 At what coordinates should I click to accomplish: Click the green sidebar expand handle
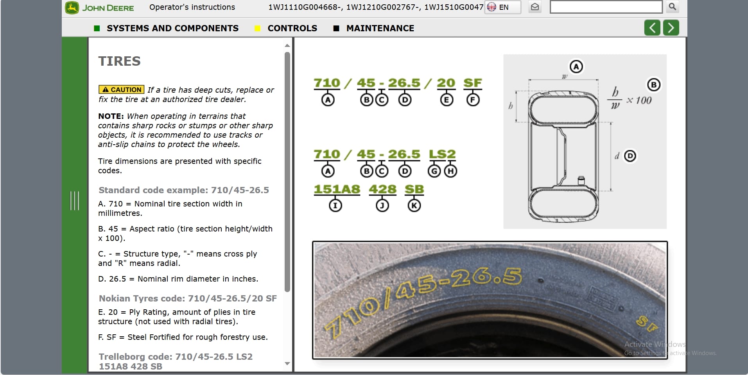[x=74, y=201]
